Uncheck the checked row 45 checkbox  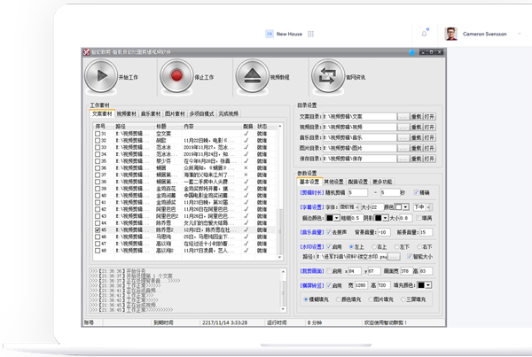(x=97, y=229)
